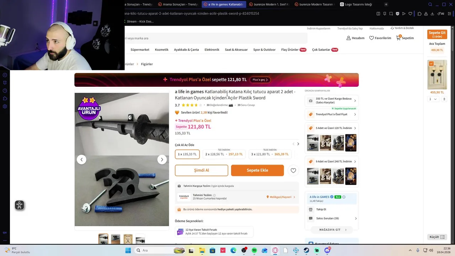This screenshot has width=455, height=256.
Task: Click the Takip Et follow store icon
Action: 311,209
